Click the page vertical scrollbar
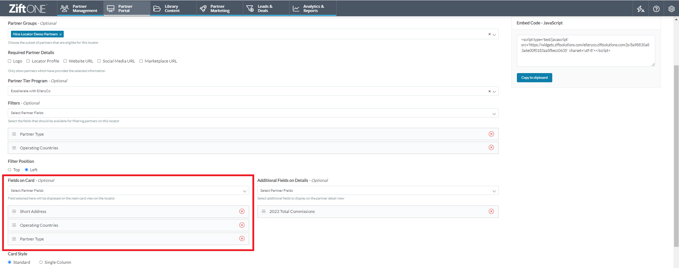 676,155
